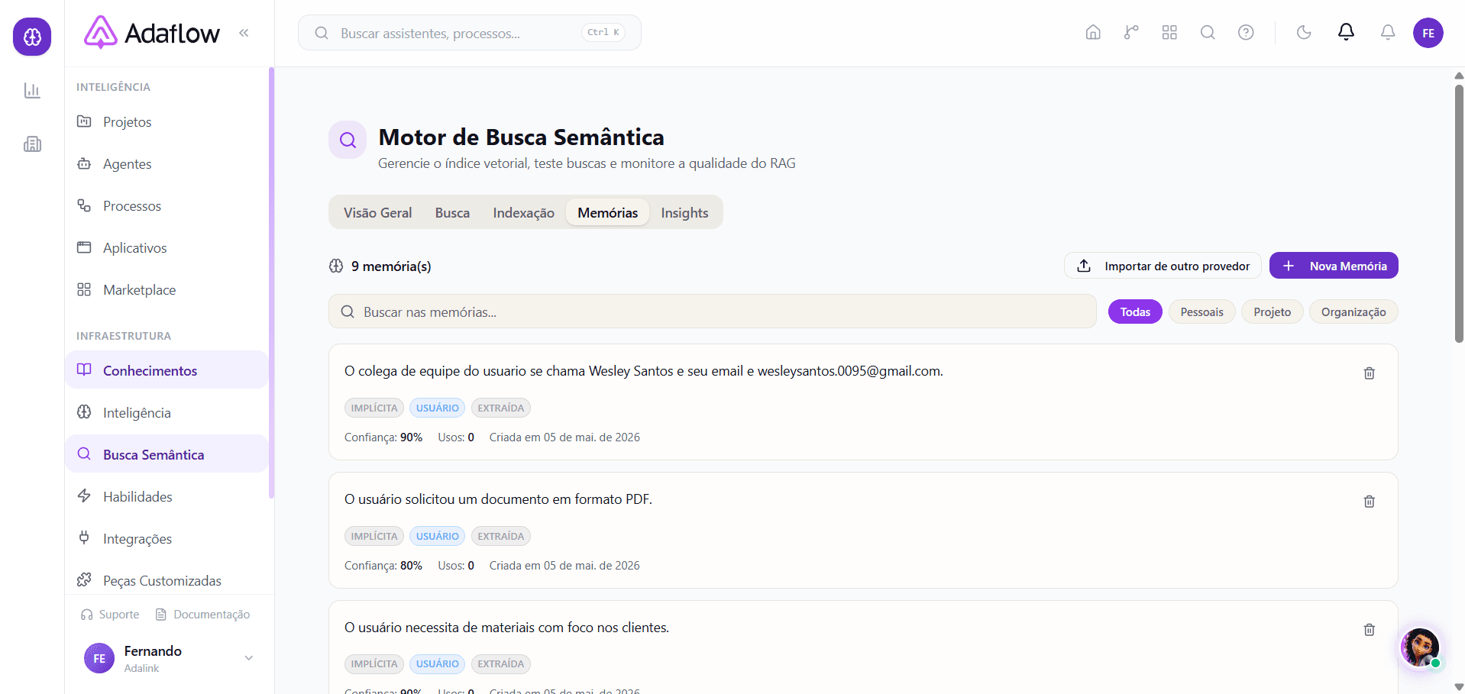Open the building organization rail icon
1465x694 pixels.
[32, 144]
